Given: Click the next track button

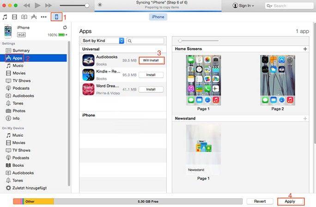Looking at the screenshot, I should point(49,6).
